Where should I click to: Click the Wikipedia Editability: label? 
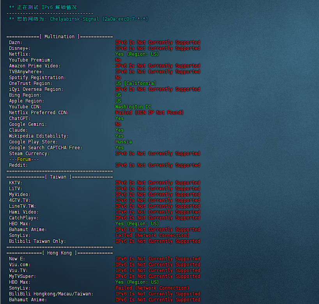(39, 136)
